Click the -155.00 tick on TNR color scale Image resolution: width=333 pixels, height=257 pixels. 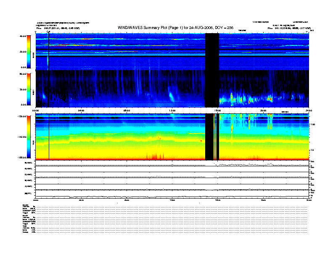click(22, 157)
